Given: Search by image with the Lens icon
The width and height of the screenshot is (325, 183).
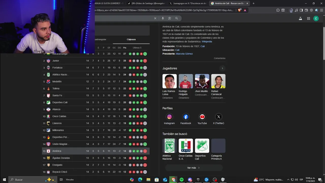Looking at the screenshot, I should 170,18.
